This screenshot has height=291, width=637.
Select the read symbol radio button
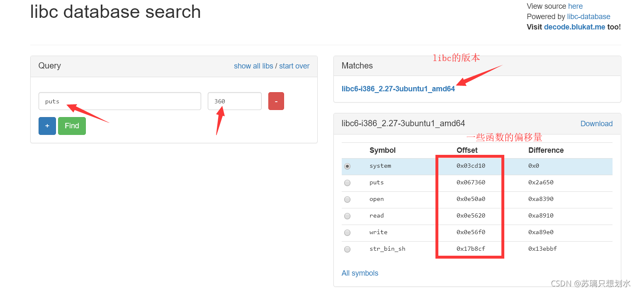pyautogui.click(x=347, y=216)
